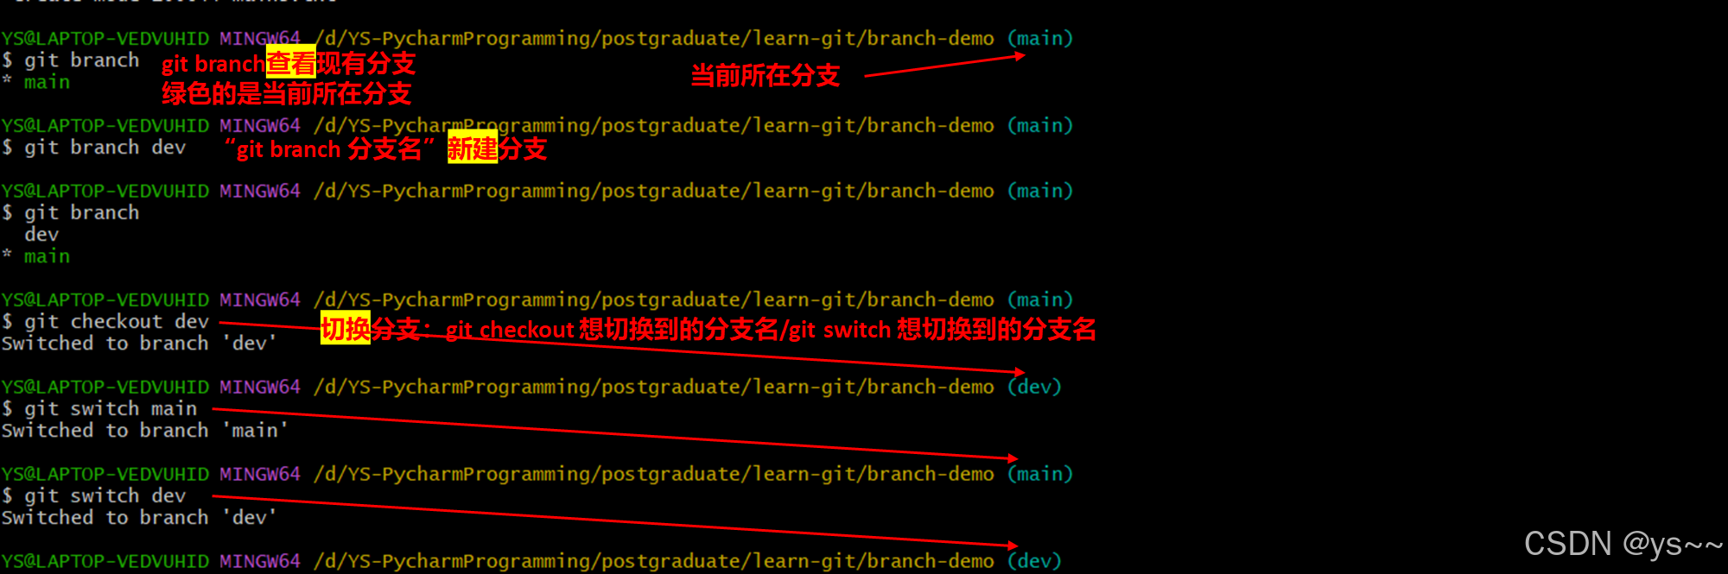Click the white "dev" entry in the branch list

click(41, 235)
